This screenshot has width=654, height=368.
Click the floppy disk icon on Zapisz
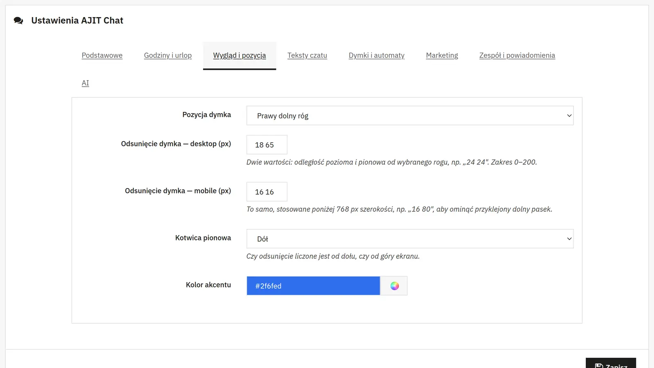(599, 366)
